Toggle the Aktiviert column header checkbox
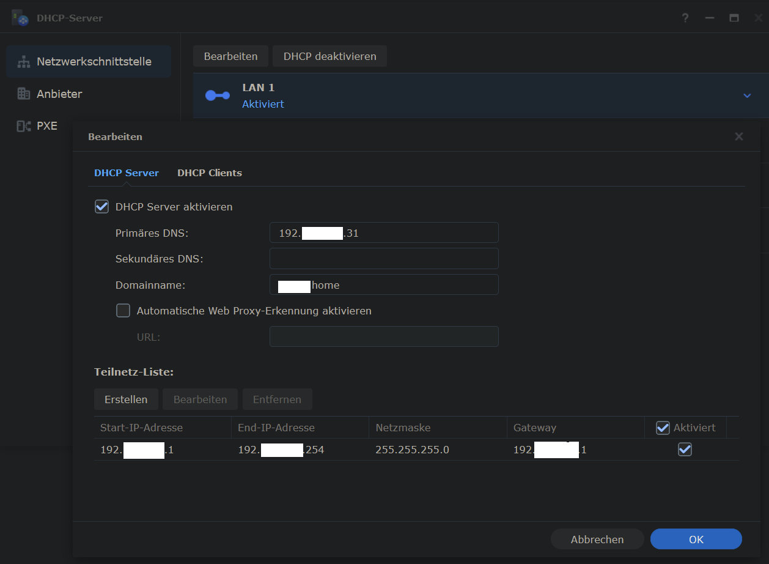Viewport: 769px width, 564px height. (x=663, y=428)
